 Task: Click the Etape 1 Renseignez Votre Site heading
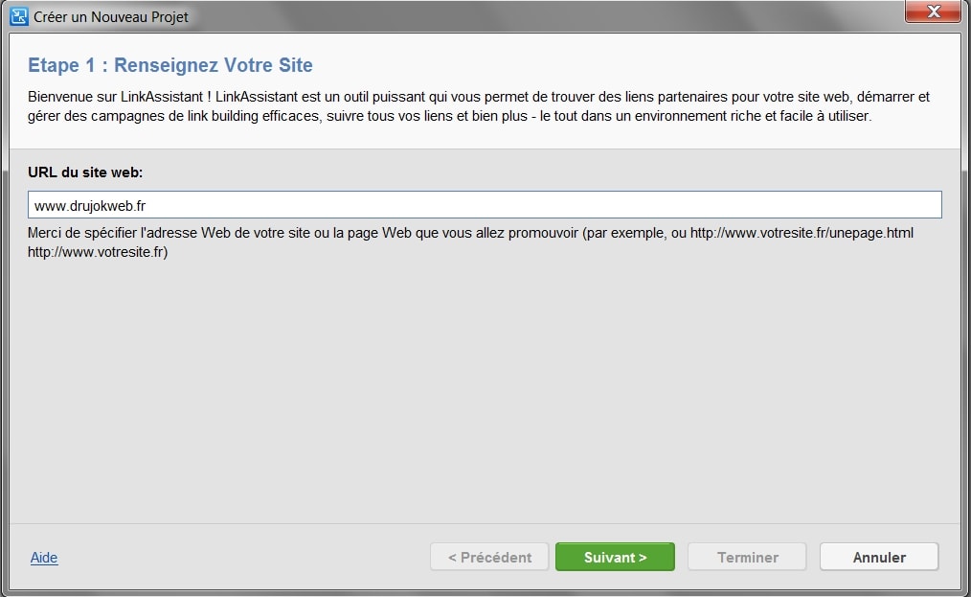pyautogui.click(x=170, y=65)
